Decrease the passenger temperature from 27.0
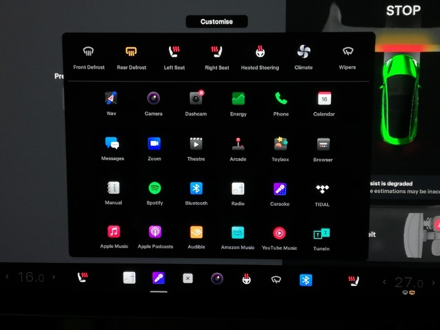 coord(384,282)
